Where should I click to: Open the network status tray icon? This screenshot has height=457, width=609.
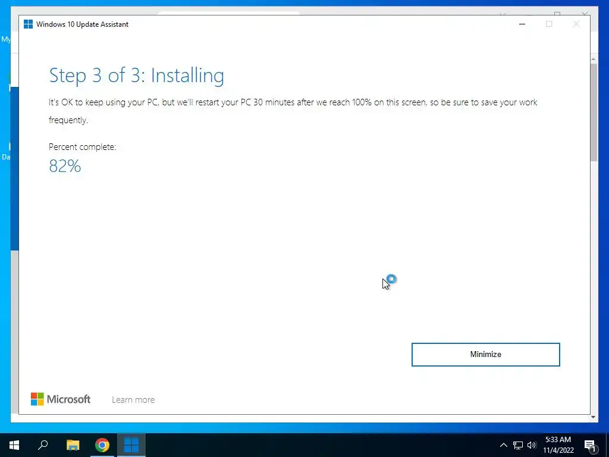[x=518, y=445]
